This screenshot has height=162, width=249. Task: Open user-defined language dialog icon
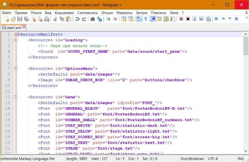click(x=159, y=19)
